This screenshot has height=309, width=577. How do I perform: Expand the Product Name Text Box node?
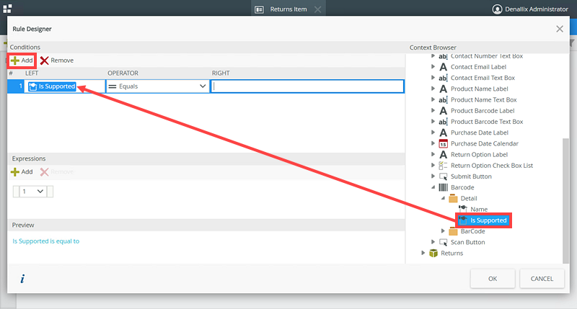pos(433,99)
